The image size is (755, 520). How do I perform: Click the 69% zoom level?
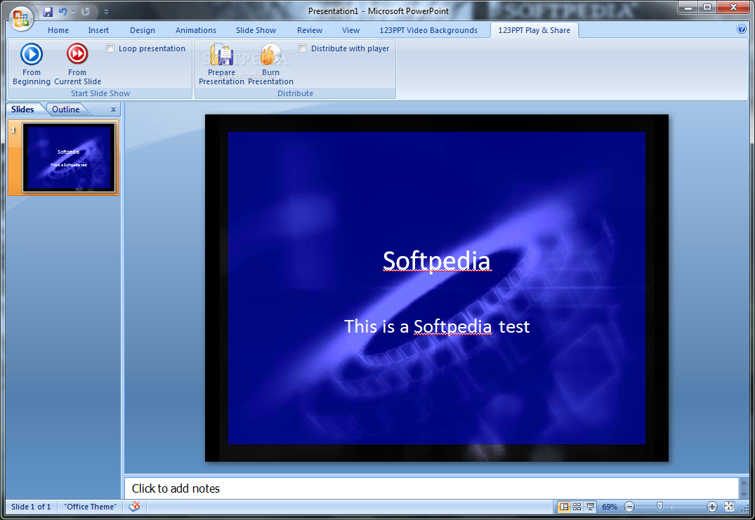click(x=610, y=507)
